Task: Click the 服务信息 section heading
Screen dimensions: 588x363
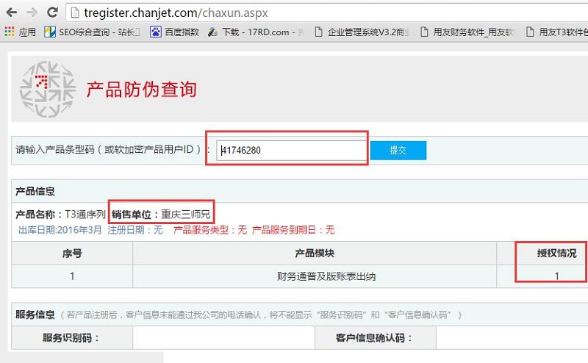Action: (35, 315)
